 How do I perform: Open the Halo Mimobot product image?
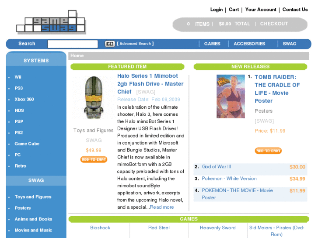pyautogui.click(x=94, y=98)
